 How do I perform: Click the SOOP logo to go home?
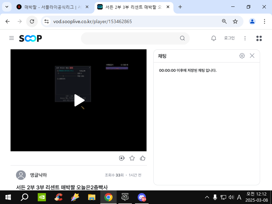[x=30, y=38]
